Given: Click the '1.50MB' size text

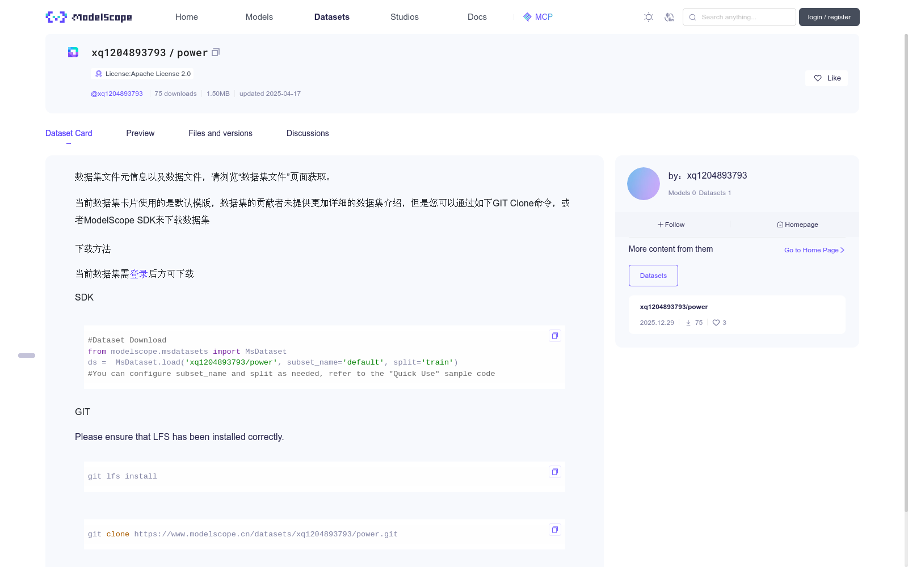Looking at the screenshot, I should 218,94.
